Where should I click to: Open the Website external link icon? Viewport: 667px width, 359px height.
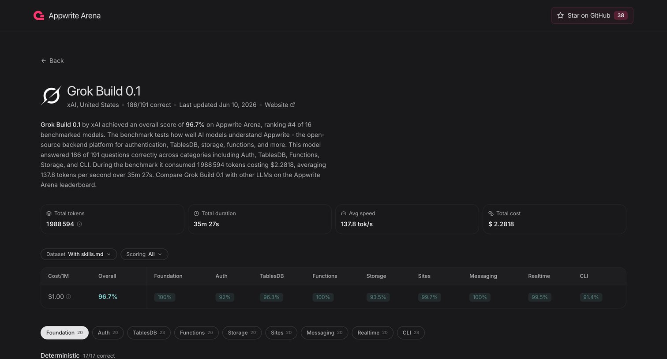(x=292, y=105)
